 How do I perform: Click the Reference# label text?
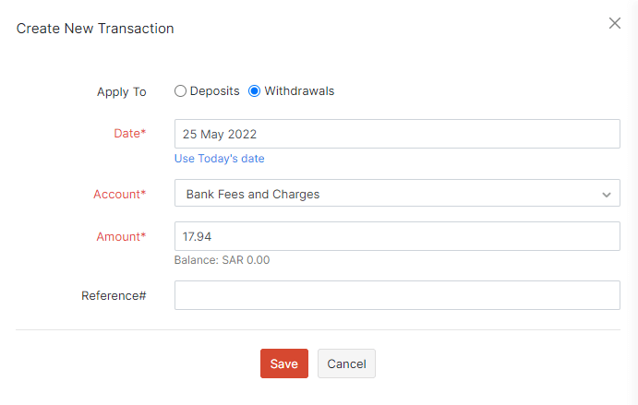[114, 296]
